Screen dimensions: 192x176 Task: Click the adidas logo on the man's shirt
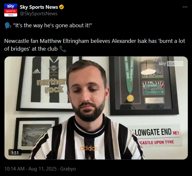coord(89,148)
